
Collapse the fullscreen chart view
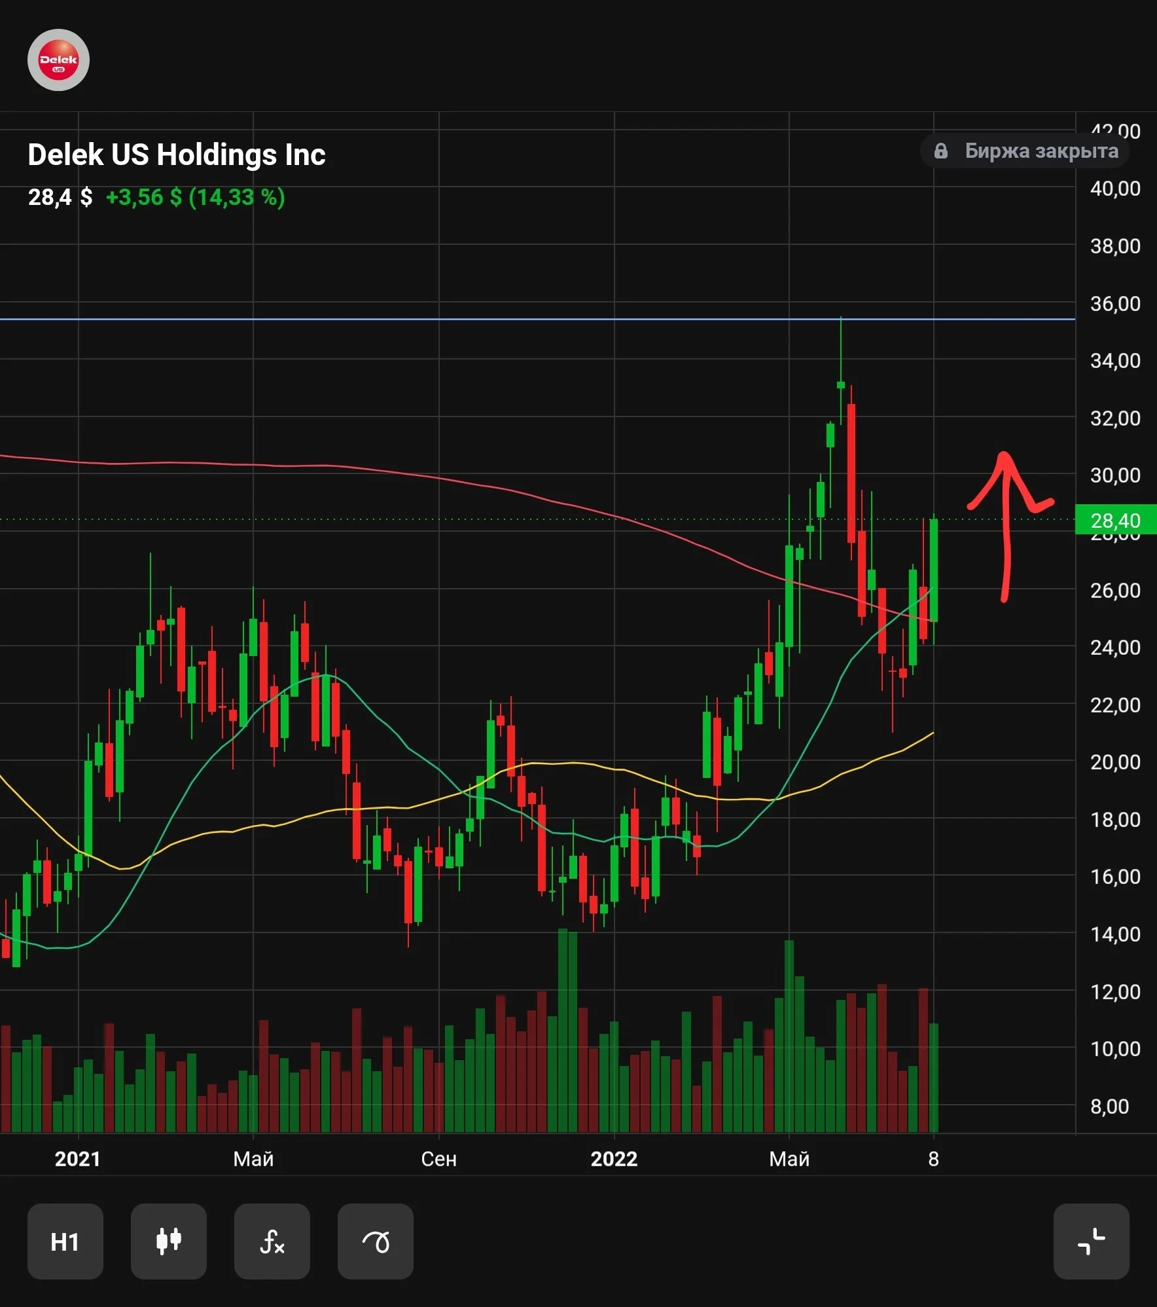pos(1091,1241)
